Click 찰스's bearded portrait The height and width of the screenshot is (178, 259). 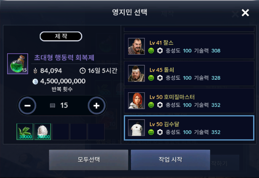136,46
